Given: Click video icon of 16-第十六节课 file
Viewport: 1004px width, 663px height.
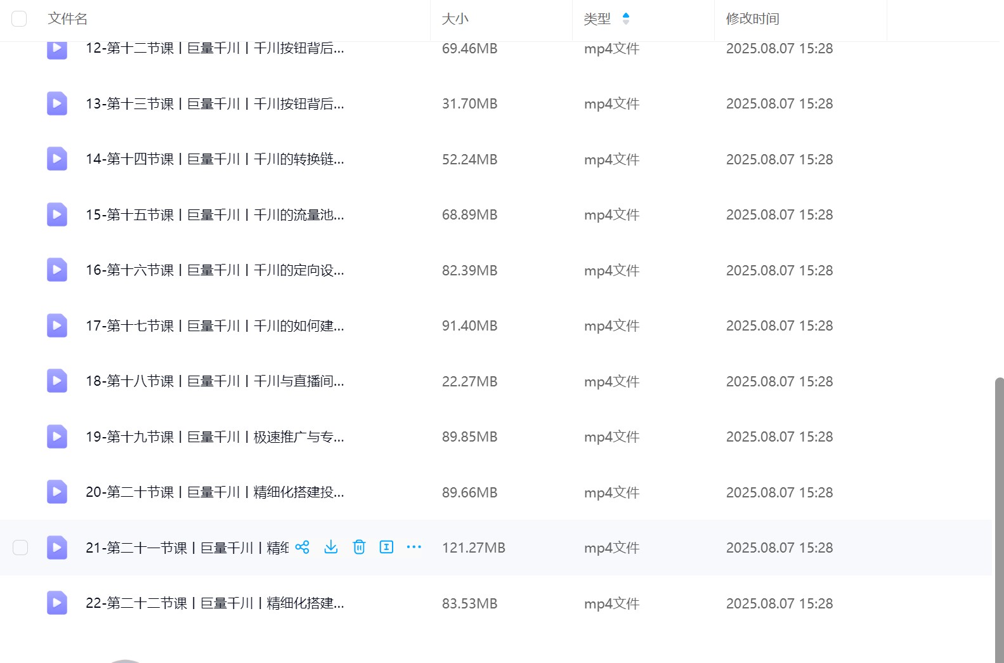Looking at the screenshot, I should coord(57,270).
